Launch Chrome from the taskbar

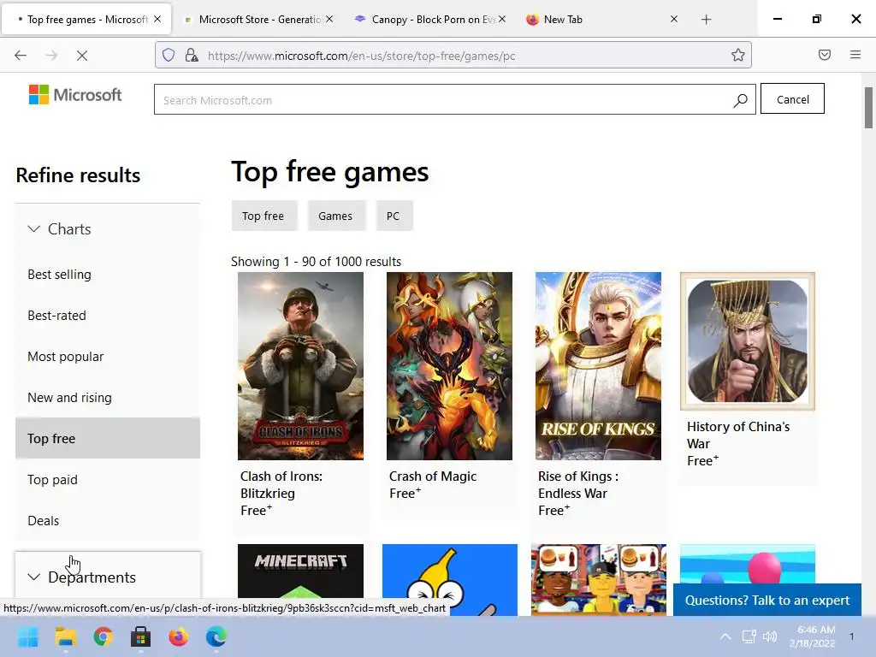104,636
